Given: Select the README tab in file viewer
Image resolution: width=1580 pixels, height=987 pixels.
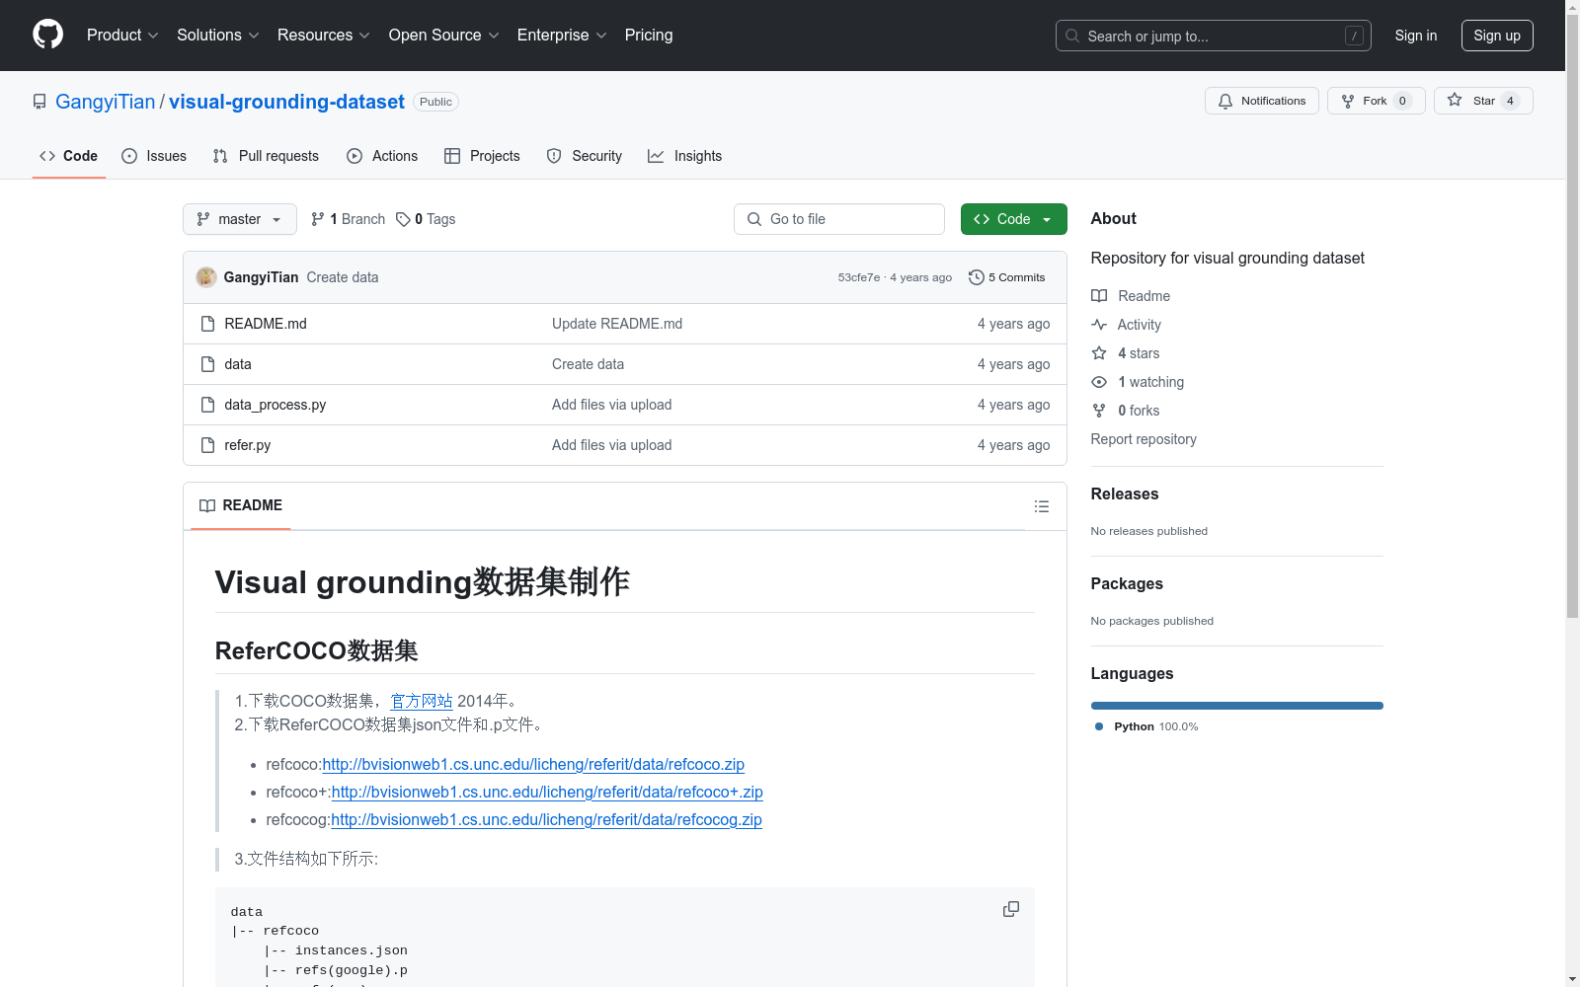Looking at the screenshot, I should tap(240, 505).
